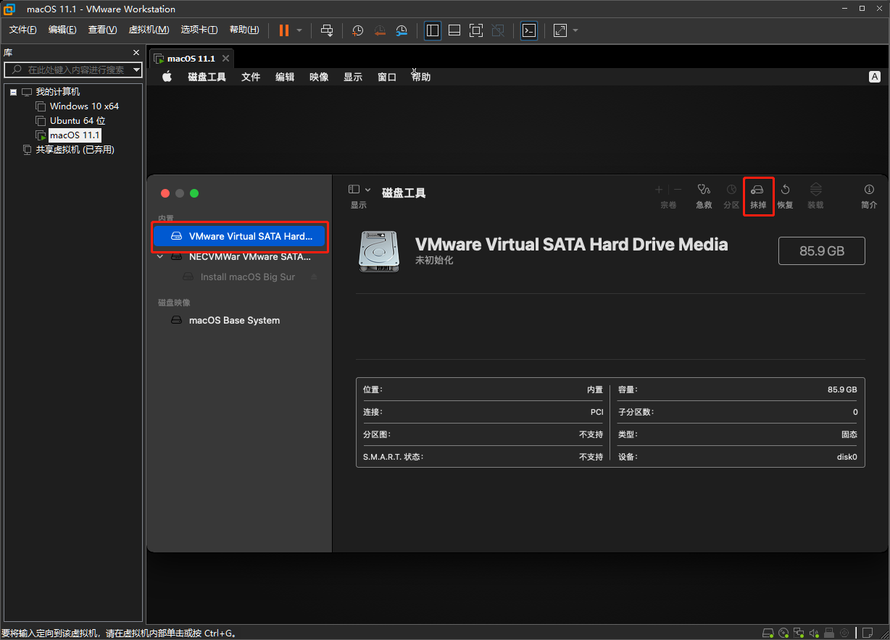The width and height of the screenshot is (890, 640).
Task: Click the network adapter status bar icon
Action: [x=799, y=633]
